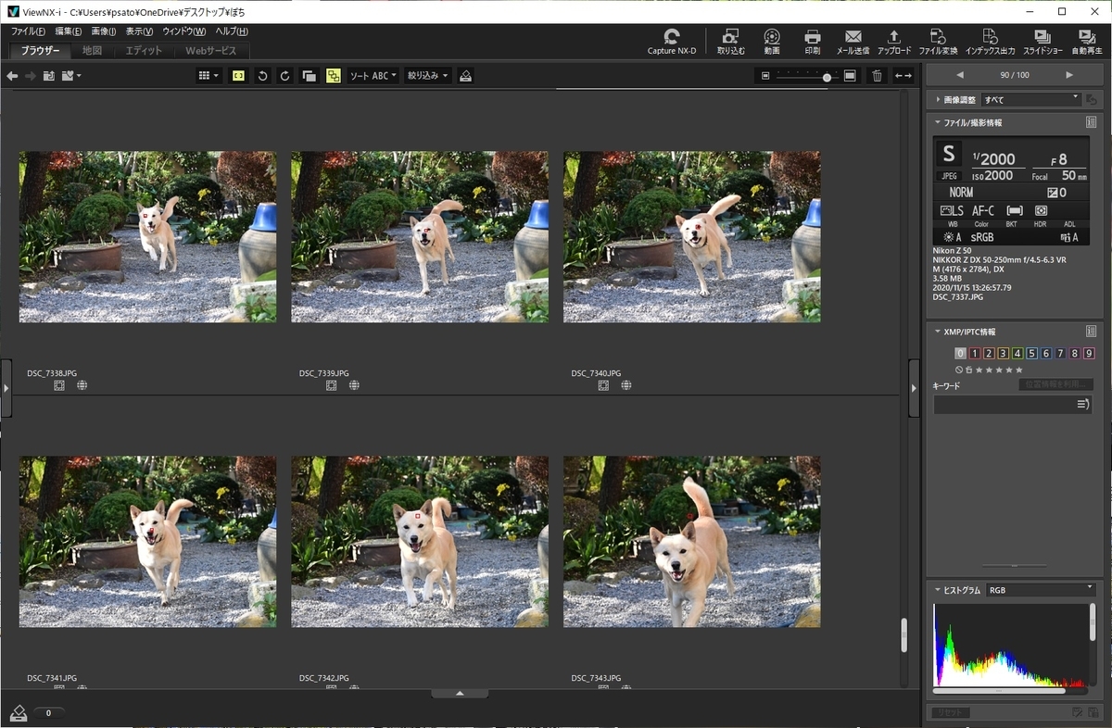
Task: Expand the 画像調整 section
Action: click(x=938, y=99)
